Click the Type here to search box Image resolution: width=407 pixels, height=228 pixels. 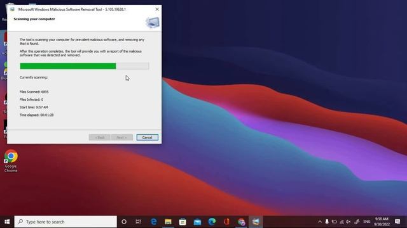coord(66,222)
